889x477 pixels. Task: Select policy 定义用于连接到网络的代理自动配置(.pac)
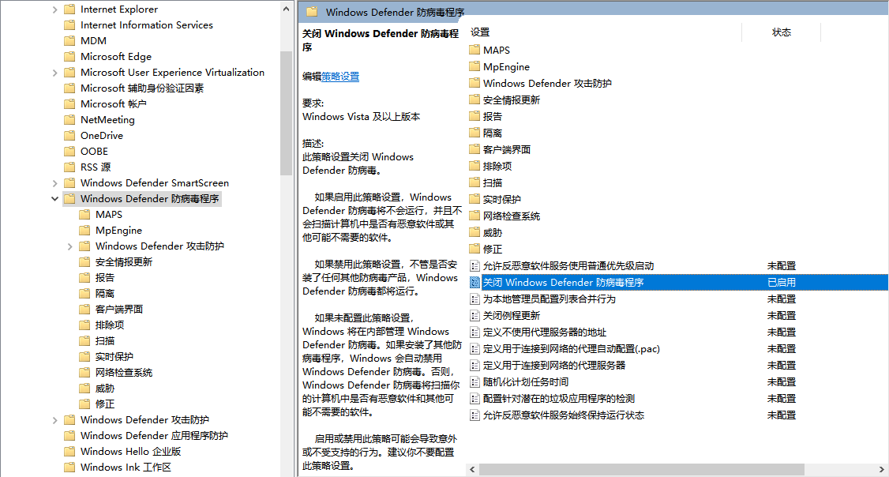571,349
